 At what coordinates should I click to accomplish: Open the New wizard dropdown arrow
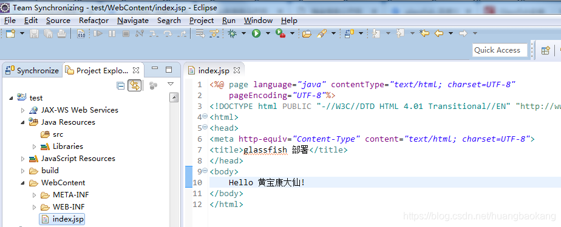coord(22,33)
